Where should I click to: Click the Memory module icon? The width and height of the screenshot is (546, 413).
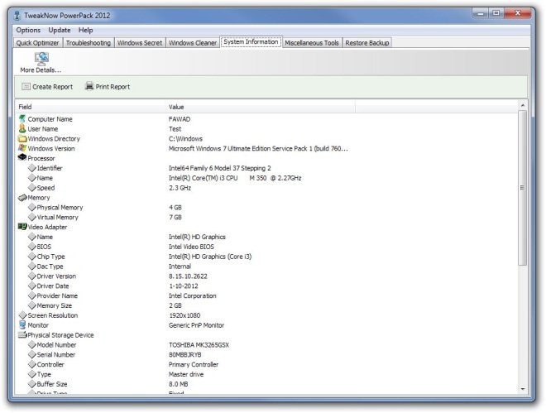click(22, 198)
